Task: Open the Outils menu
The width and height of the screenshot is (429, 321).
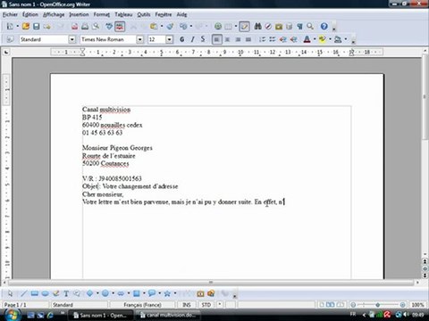Action: [x=144, y=14]
